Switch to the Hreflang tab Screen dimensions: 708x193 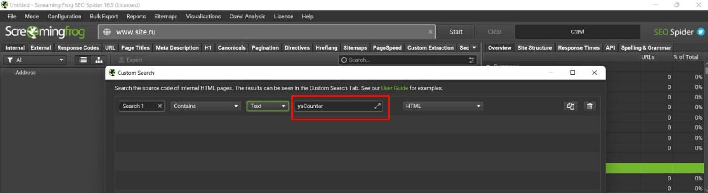point(327,48)
